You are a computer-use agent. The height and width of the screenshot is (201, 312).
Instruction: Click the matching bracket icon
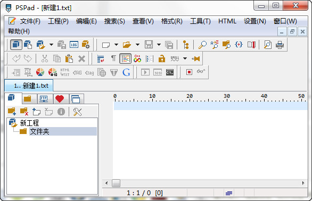pos(239,45)
